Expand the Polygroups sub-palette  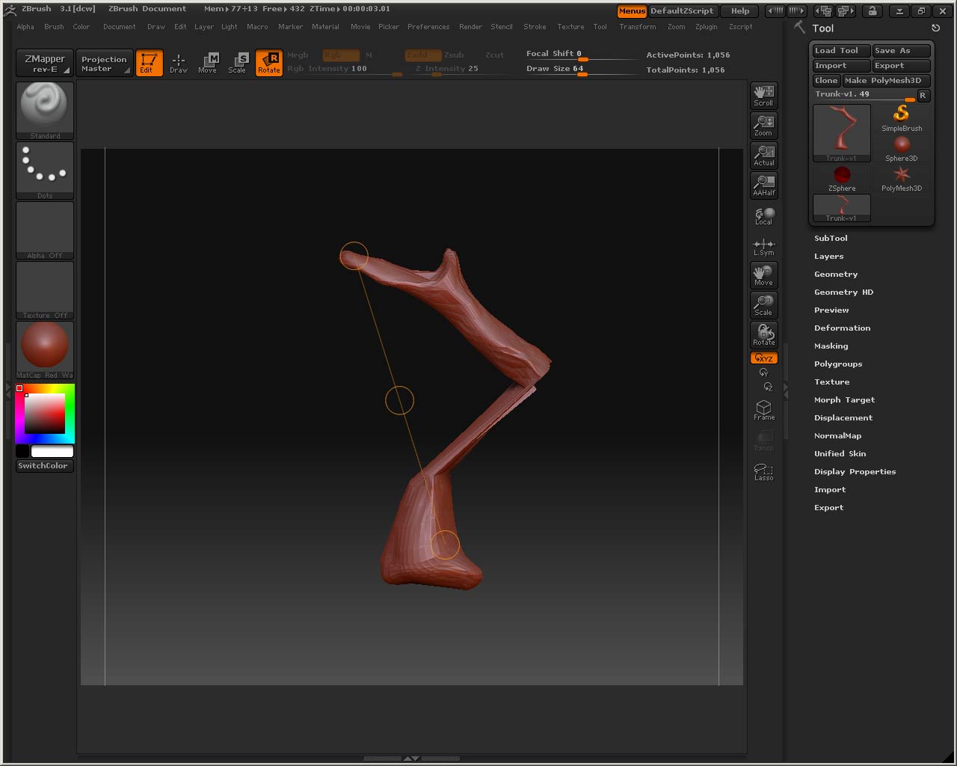pyautogui.click(x=838, y=364)
